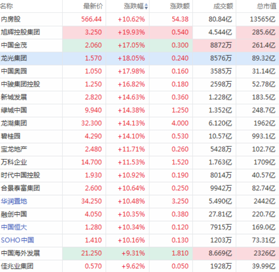Select the 中国海外发展 row name

pyautogui.click(x=20, y=253)
